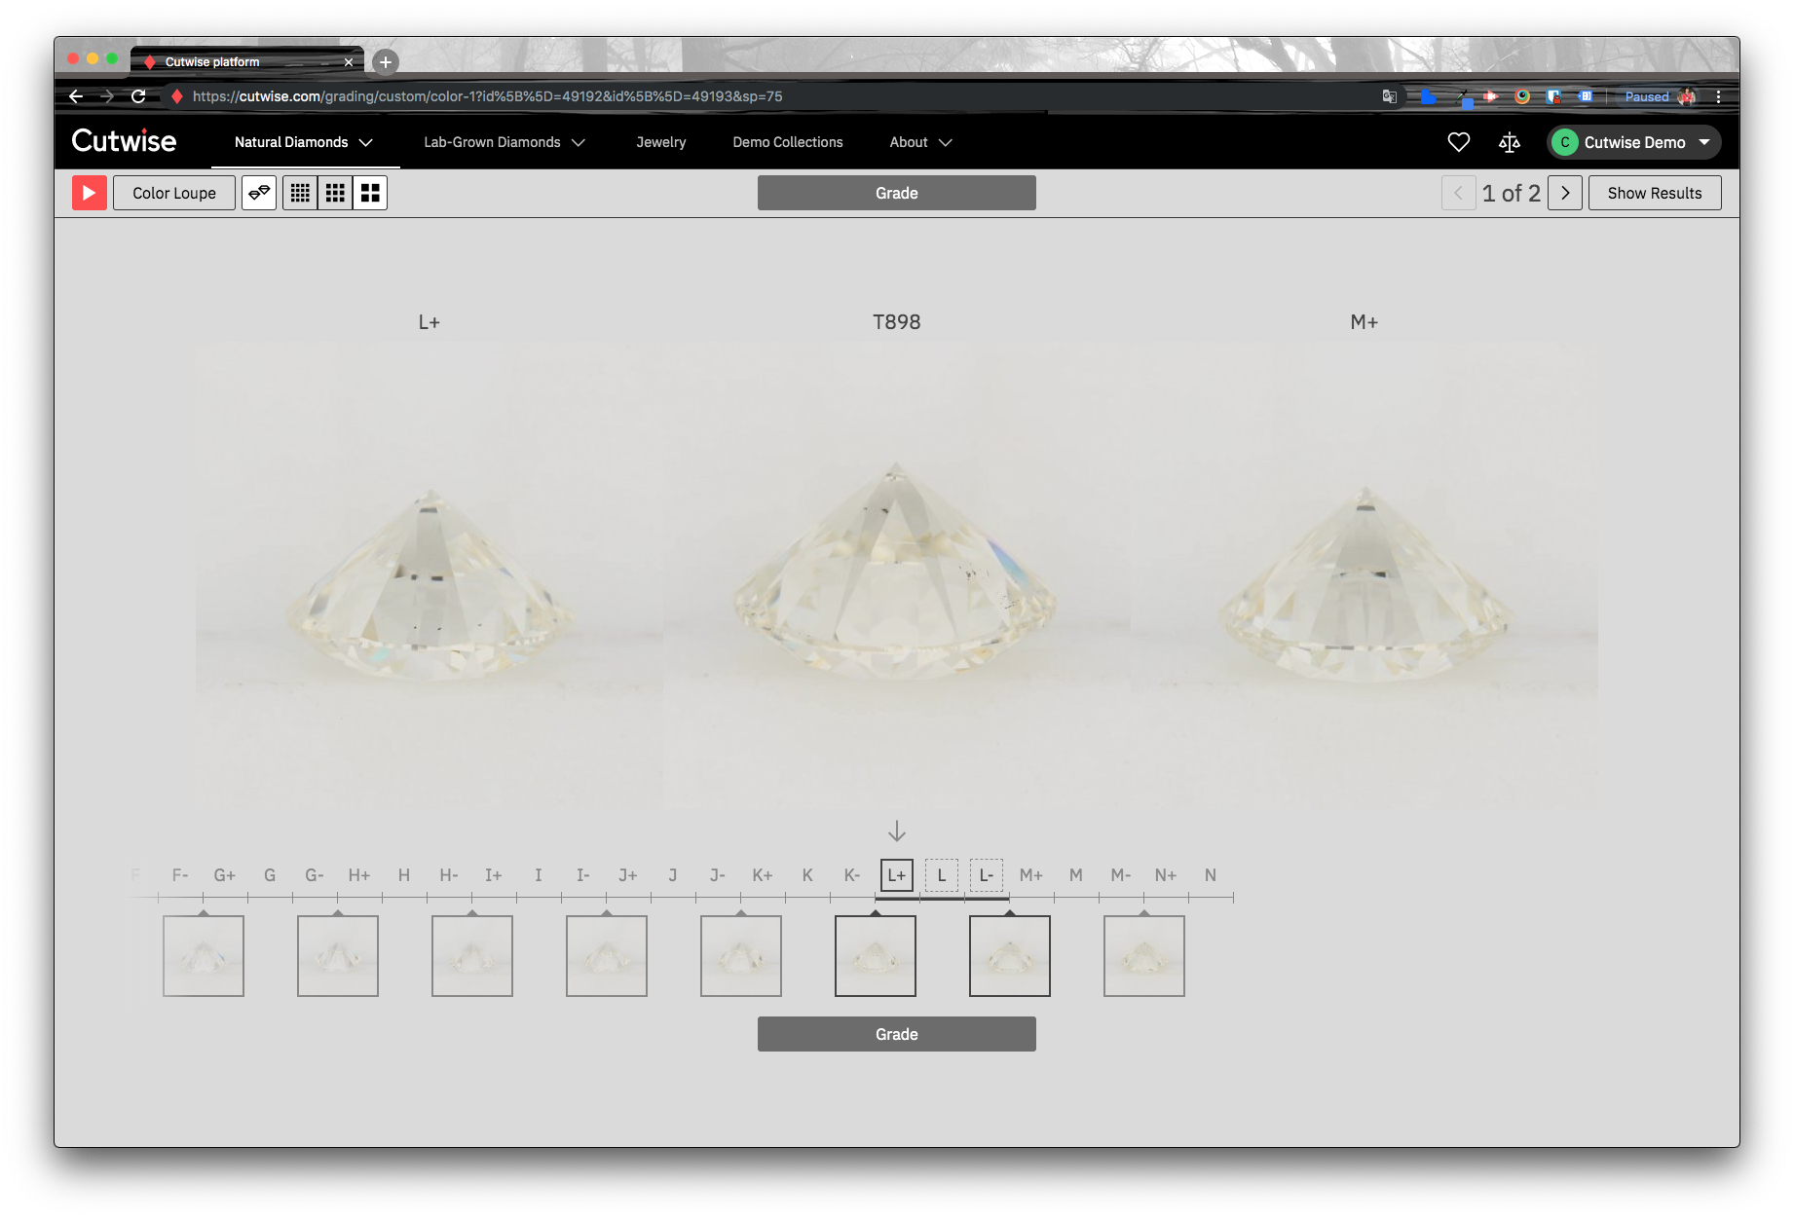This screenshot has height=1219, width=1794.
Task: Select the K- grade on scale
Action: click(x=851, y=875)
